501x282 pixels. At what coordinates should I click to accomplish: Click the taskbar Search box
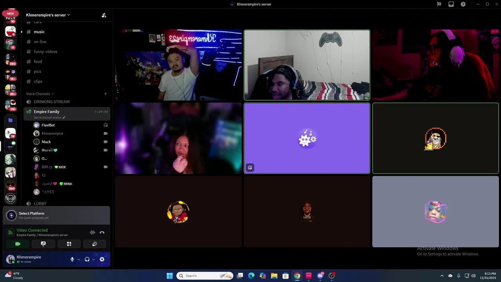(x=205, y=276)
